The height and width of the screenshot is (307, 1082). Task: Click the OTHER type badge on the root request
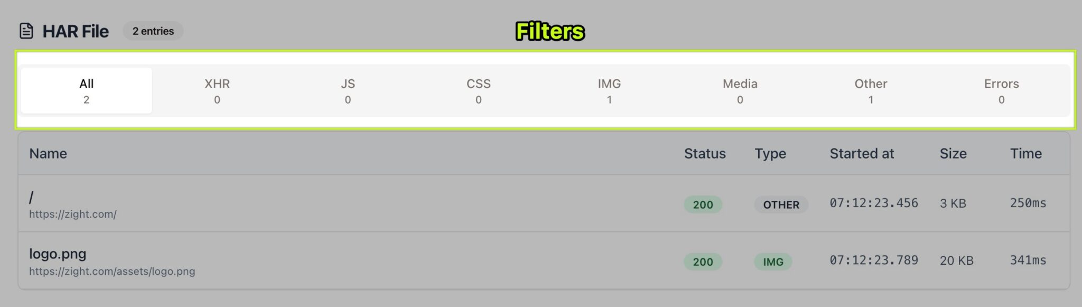(780, 204)
